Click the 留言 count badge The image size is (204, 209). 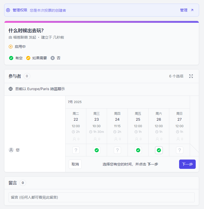point(23,183)
